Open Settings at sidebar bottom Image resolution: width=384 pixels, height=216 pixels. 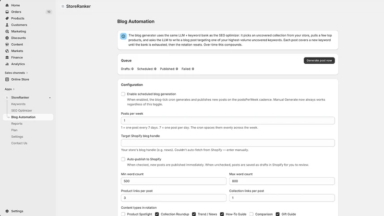[17, 211]
